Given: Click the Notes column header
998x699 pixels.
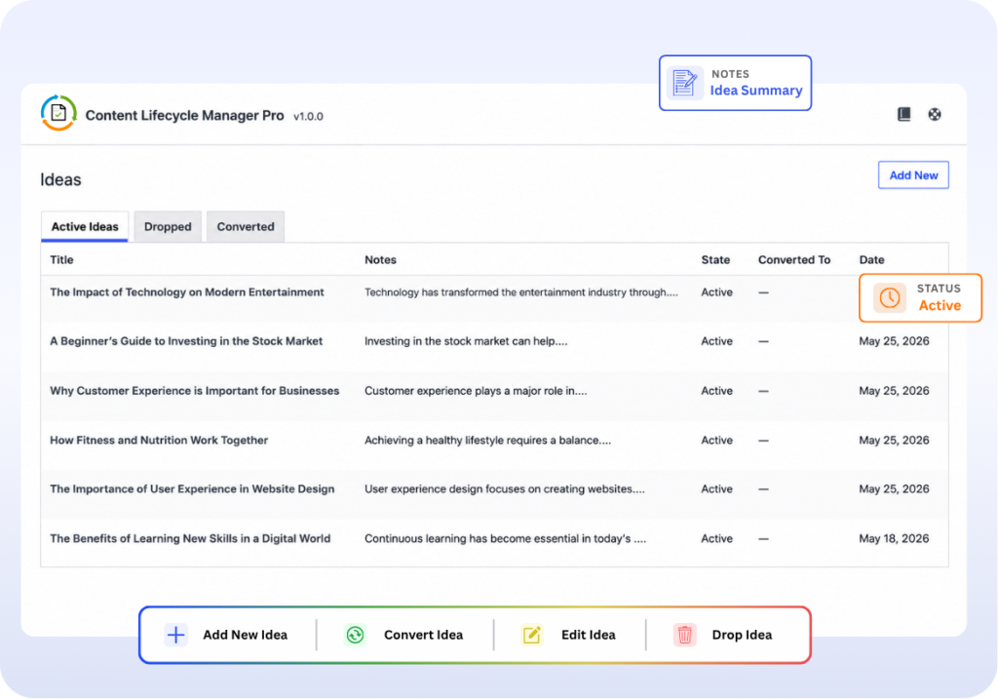Looking at the screenshot, I should 381,259.
